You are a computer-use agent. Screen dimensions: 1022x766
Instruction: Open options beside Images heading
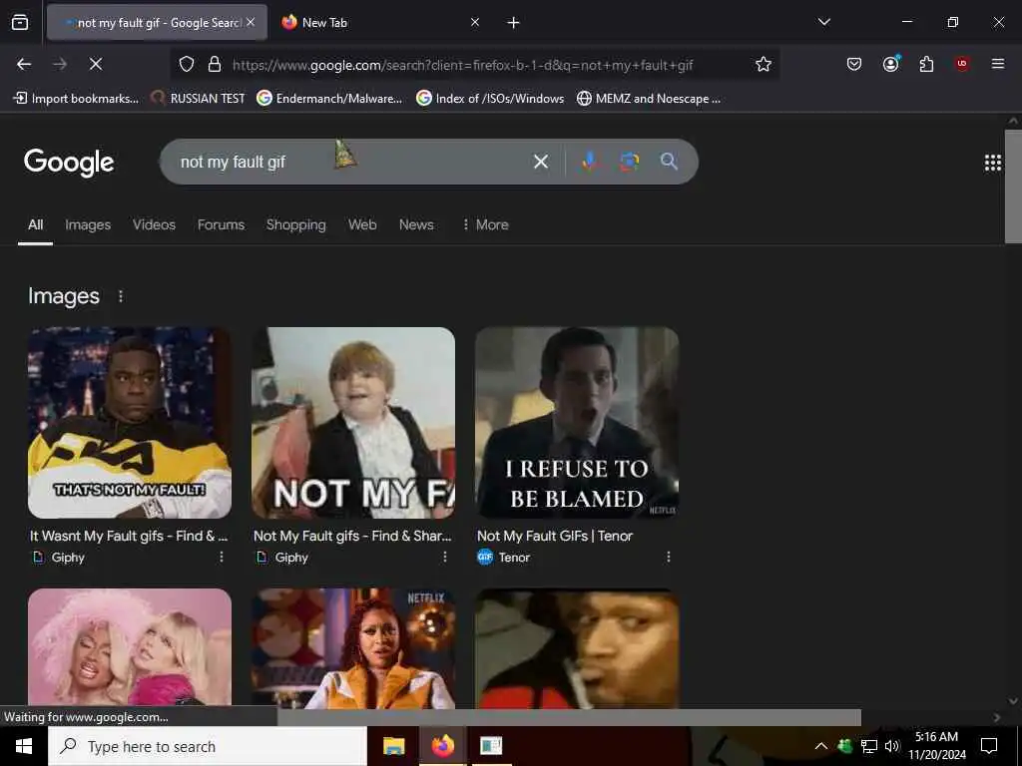coord(121,296)
